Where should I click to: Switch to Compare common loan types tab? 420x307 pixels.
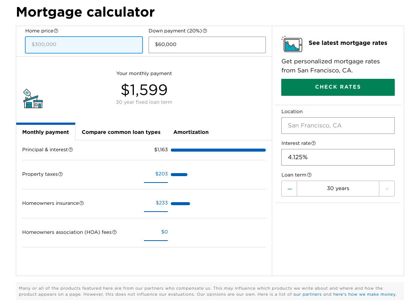[121, 132]
